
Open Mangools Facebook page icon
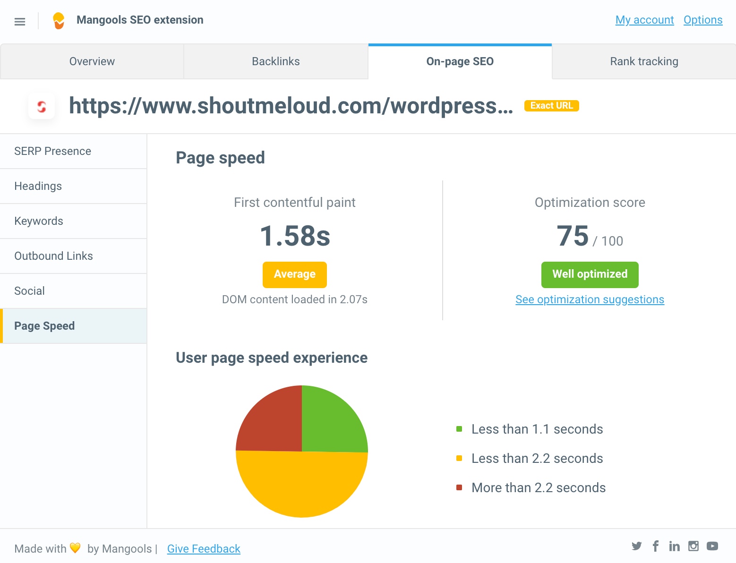[656, 546]
